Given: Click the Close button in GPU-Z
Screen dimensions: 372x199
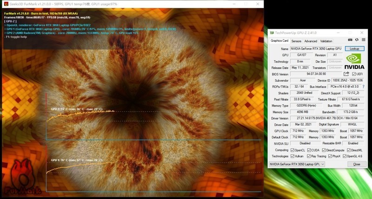Looking at the screenshot, I should point(357,164).
